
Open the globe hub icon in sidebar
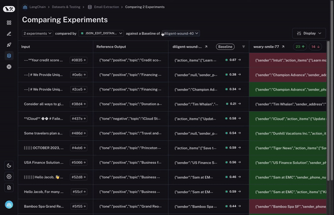click(9, 67)
